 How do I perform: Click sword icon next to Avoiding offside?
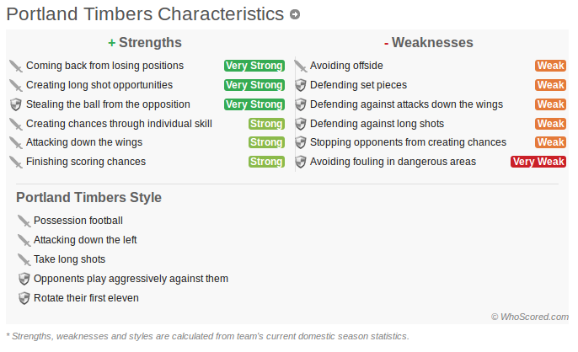(301, 66)
